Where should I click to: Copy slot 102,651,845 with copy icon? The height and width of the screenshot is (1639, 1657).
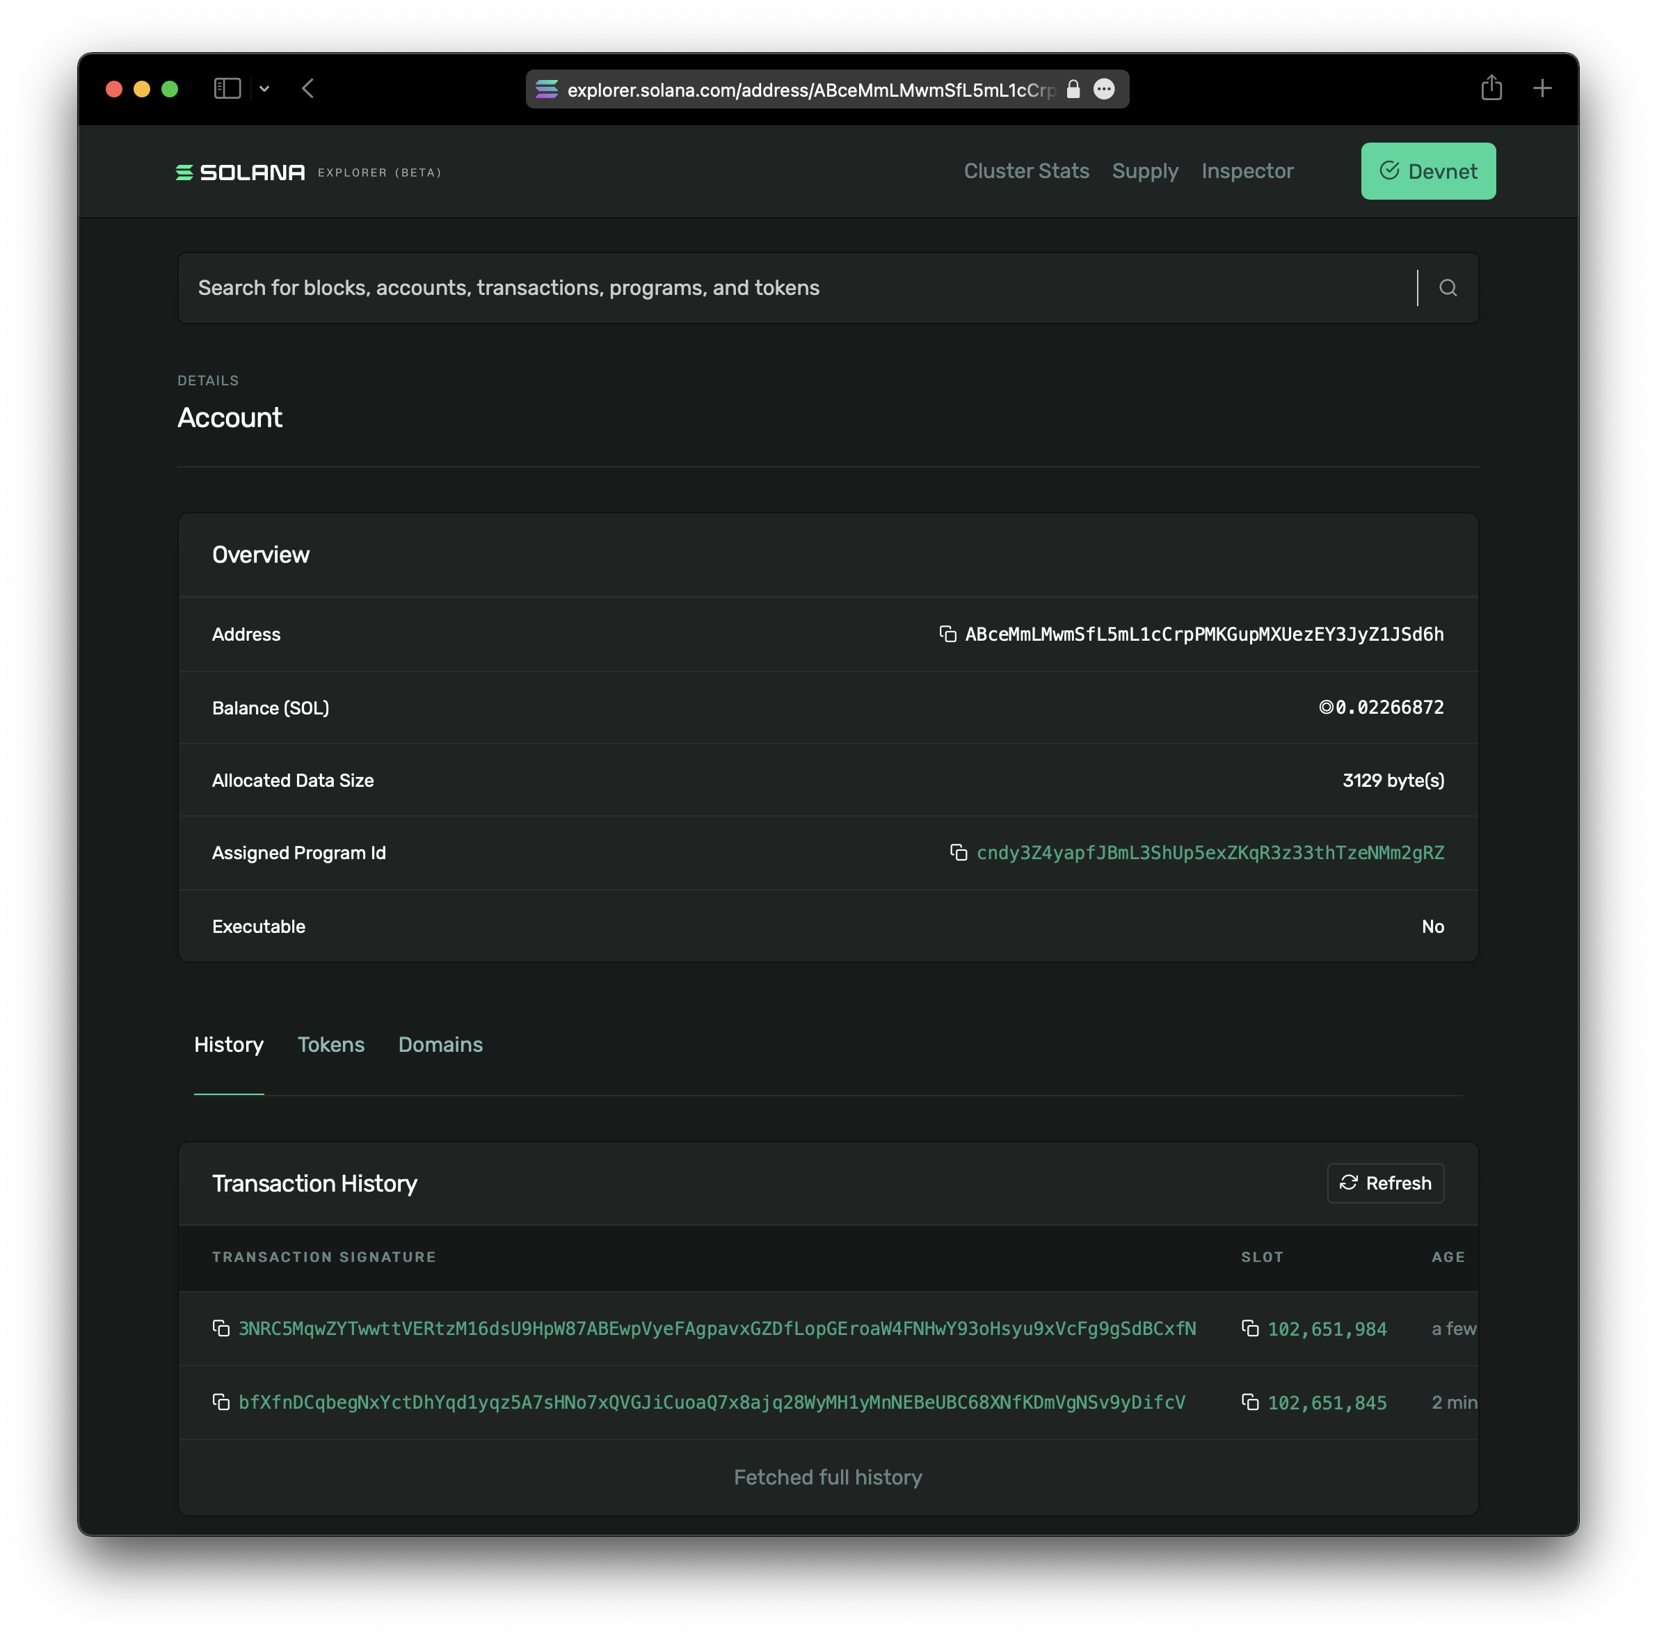(1251, 1402)
